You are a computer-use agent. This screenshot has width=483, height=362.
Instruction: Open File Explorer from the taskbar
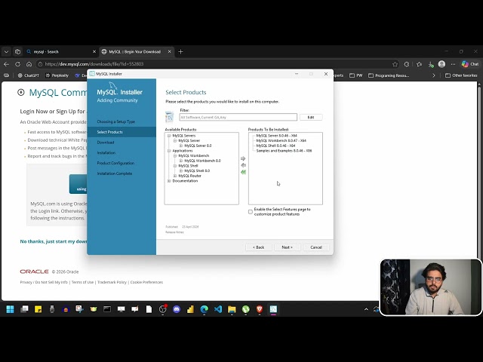tap(232, 309)
